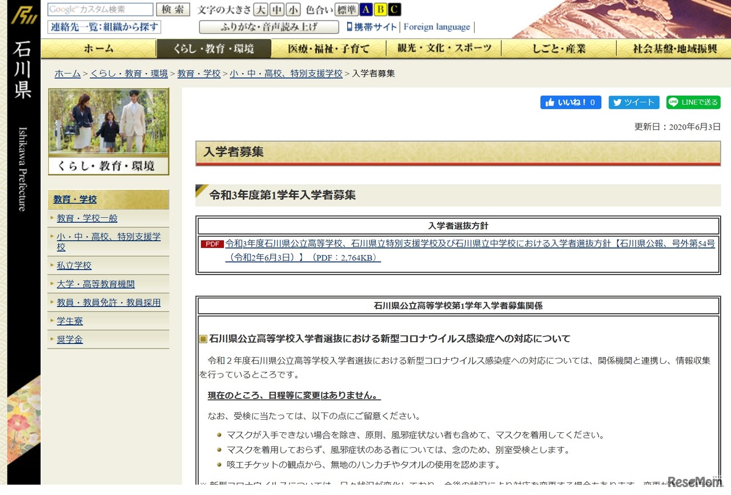Open the 奨学金 sidebar link
Viewport: 731px width, 495px height.
(x=69, y=339)
